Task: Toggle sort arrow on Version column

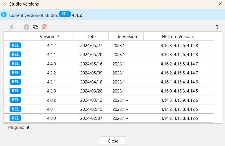Action: point(58,37)
